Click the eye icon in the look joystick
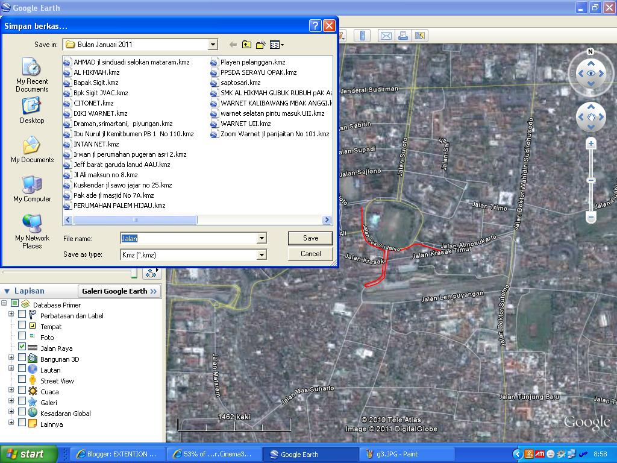Image resolution: width=617 pixels, height=463 pixels. pos(590,73)
